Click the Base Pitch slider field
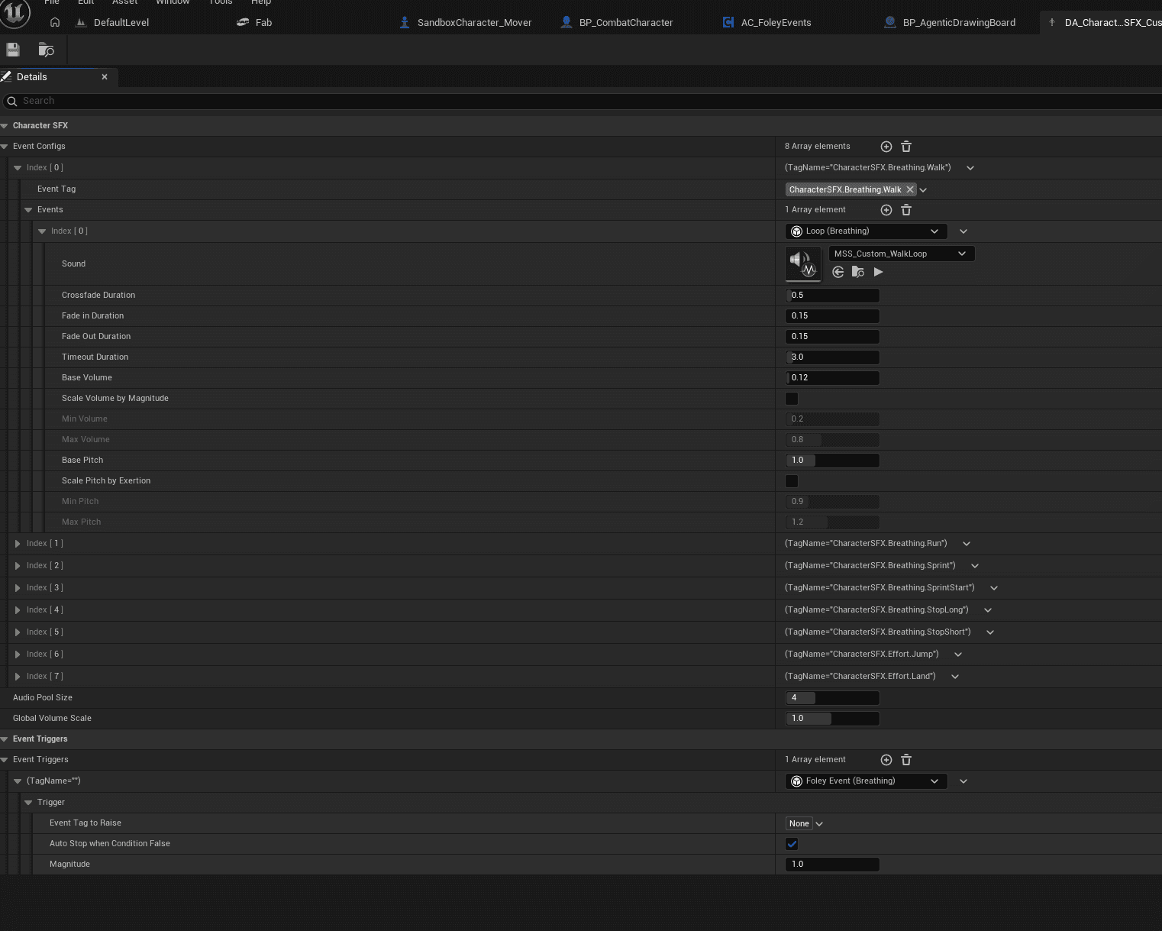The height and width of the screenshot is (931, 1162). (832, 461)
